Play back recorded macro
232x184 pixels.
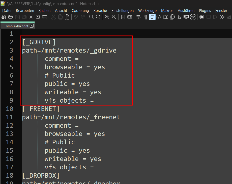point(215,17)
